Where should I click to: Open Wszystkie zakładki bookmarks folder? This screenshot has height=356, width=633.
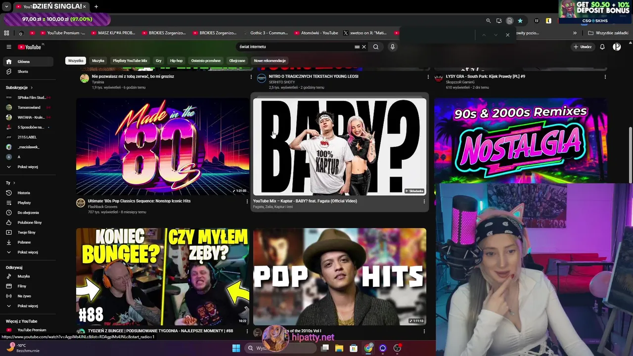[608, 33]
